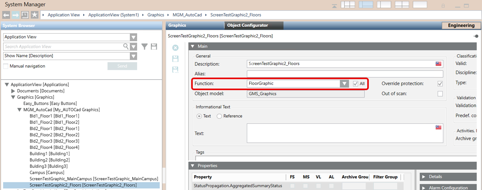Expand the Details section

(424, 177)
